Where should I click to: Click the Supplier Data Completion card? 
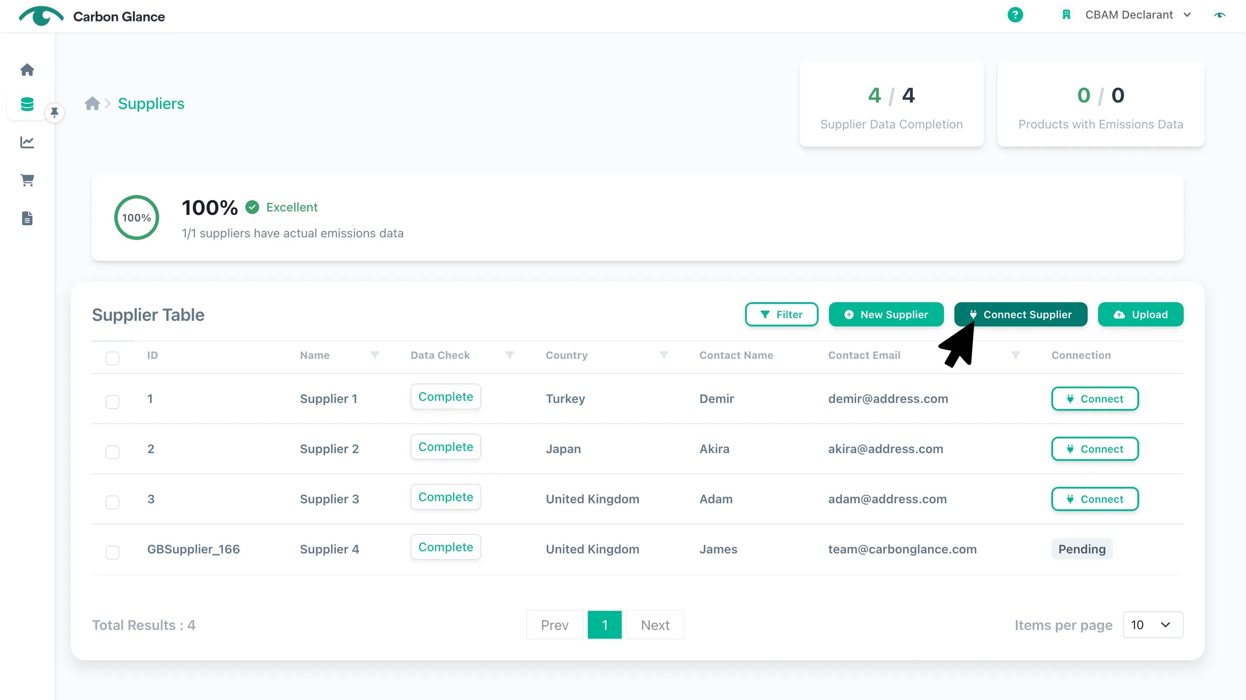(x=891, y=103)
